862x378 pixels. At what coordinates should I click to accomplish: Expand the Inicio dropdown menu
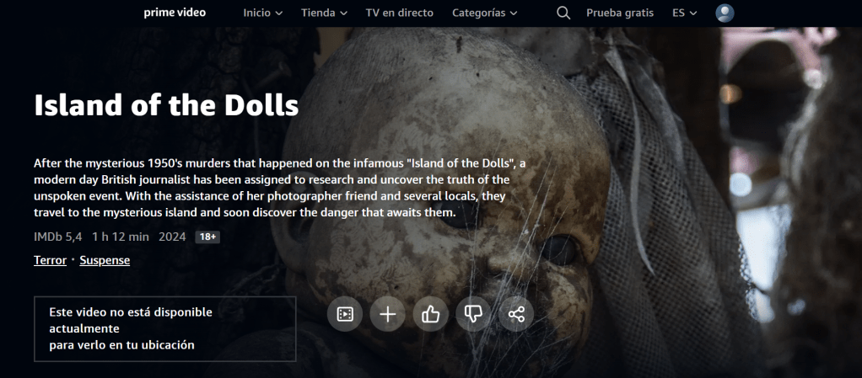coord(262,13)
